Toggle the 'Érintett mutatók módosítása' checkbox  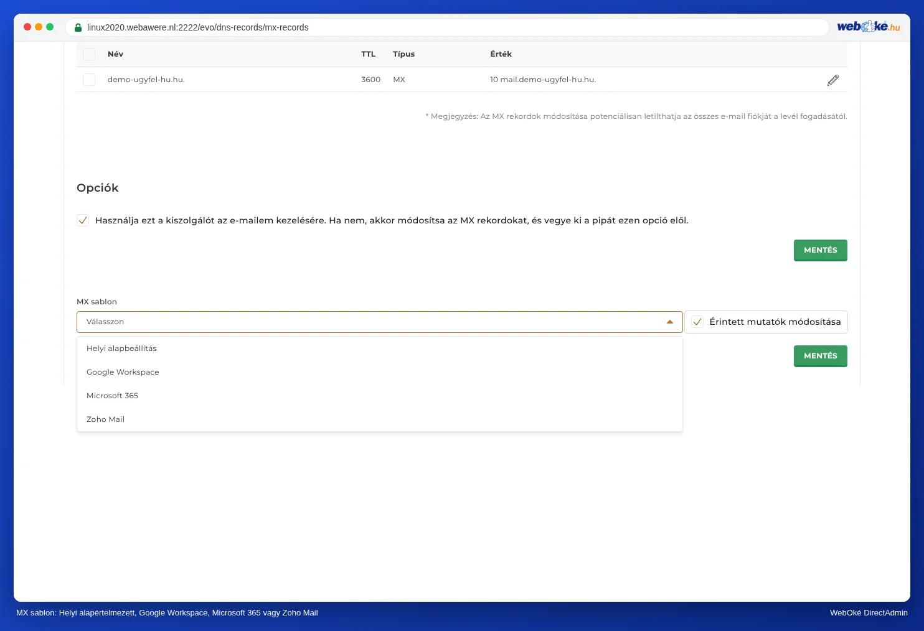tap(697, 322)
